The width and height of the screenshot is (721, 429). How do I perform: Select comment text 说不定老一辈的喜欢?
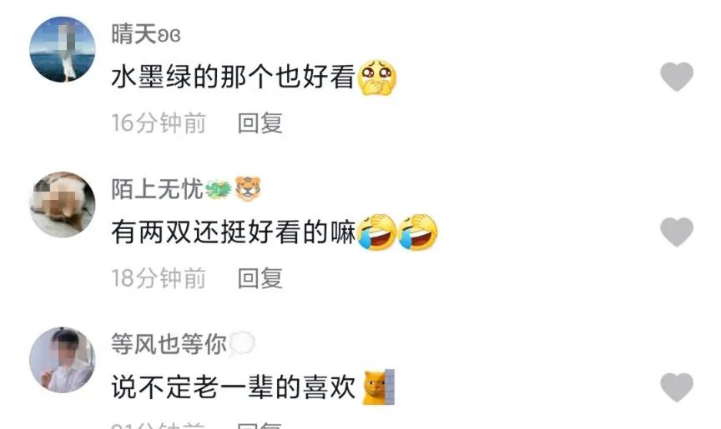point(234,387)
